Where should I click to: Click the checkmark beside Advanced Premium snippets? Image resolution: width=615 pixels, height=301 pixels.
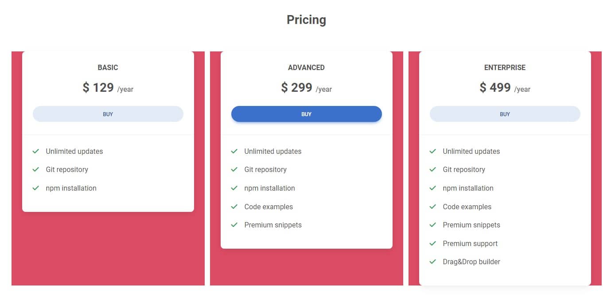coord(234,225)
